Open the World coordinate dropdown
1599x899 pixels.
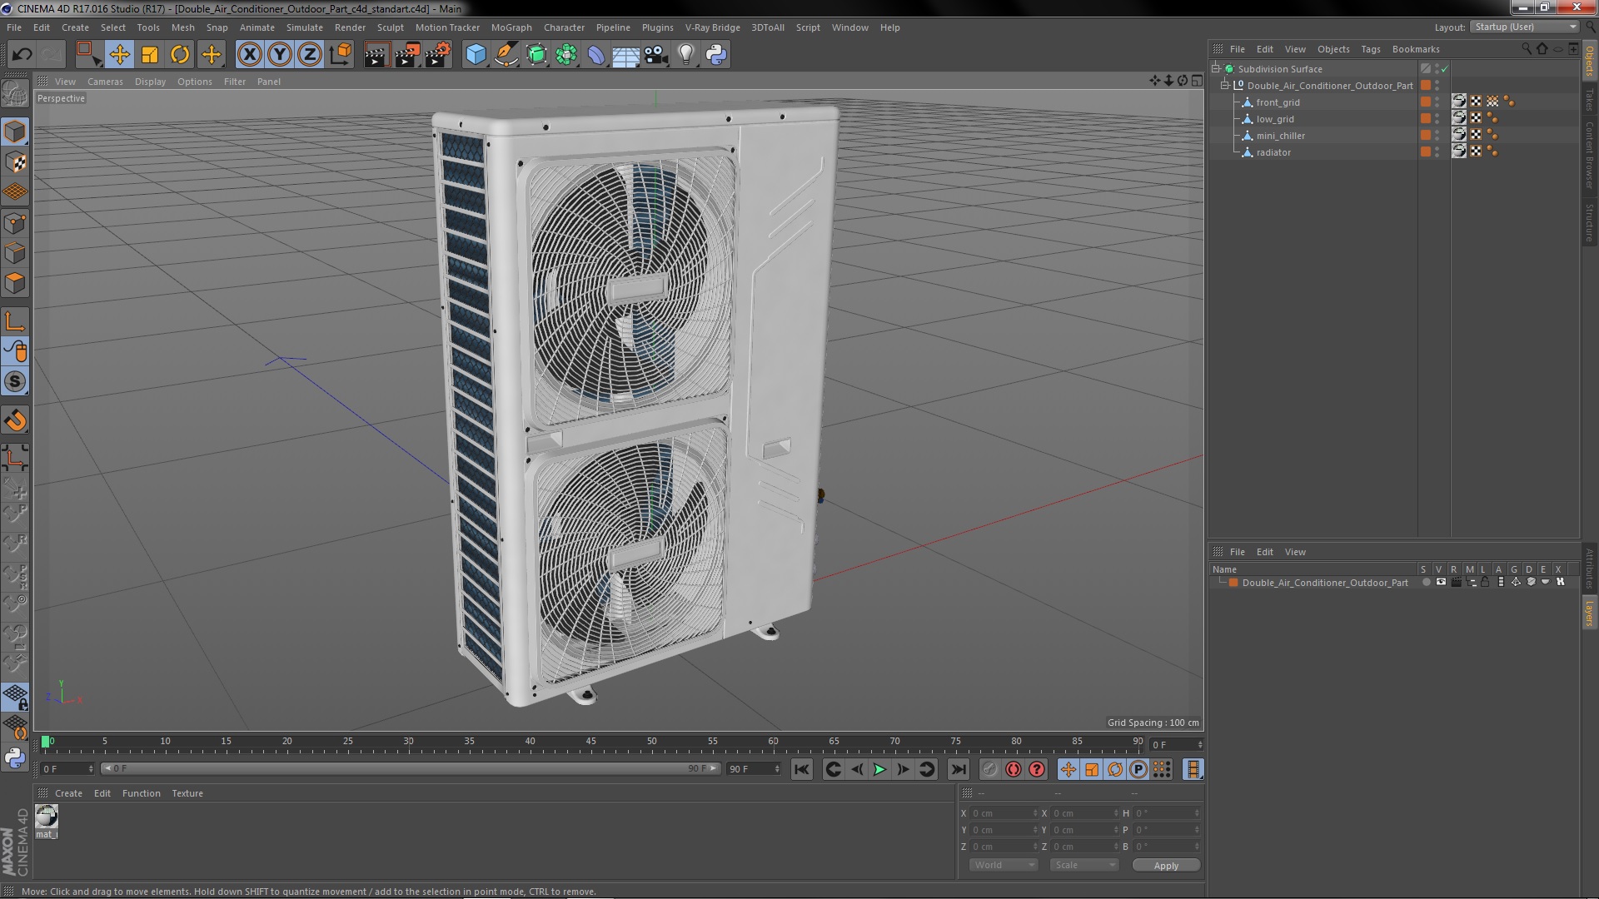(x=1004, y=865)
